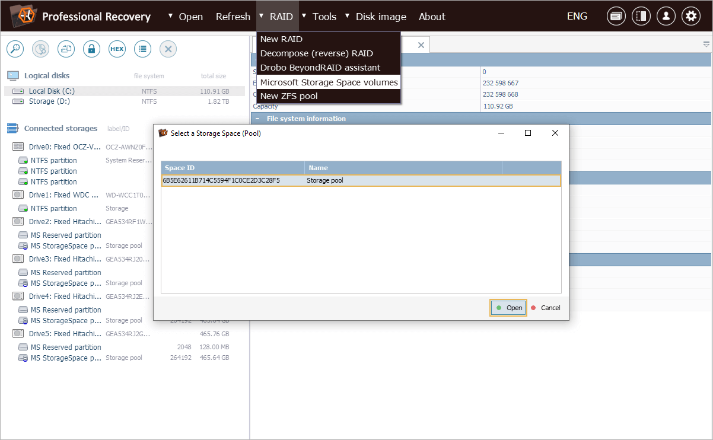Collapse the File system information section
Screen dimensions: 713x440
pyautogui.click(x=257, y=119)
